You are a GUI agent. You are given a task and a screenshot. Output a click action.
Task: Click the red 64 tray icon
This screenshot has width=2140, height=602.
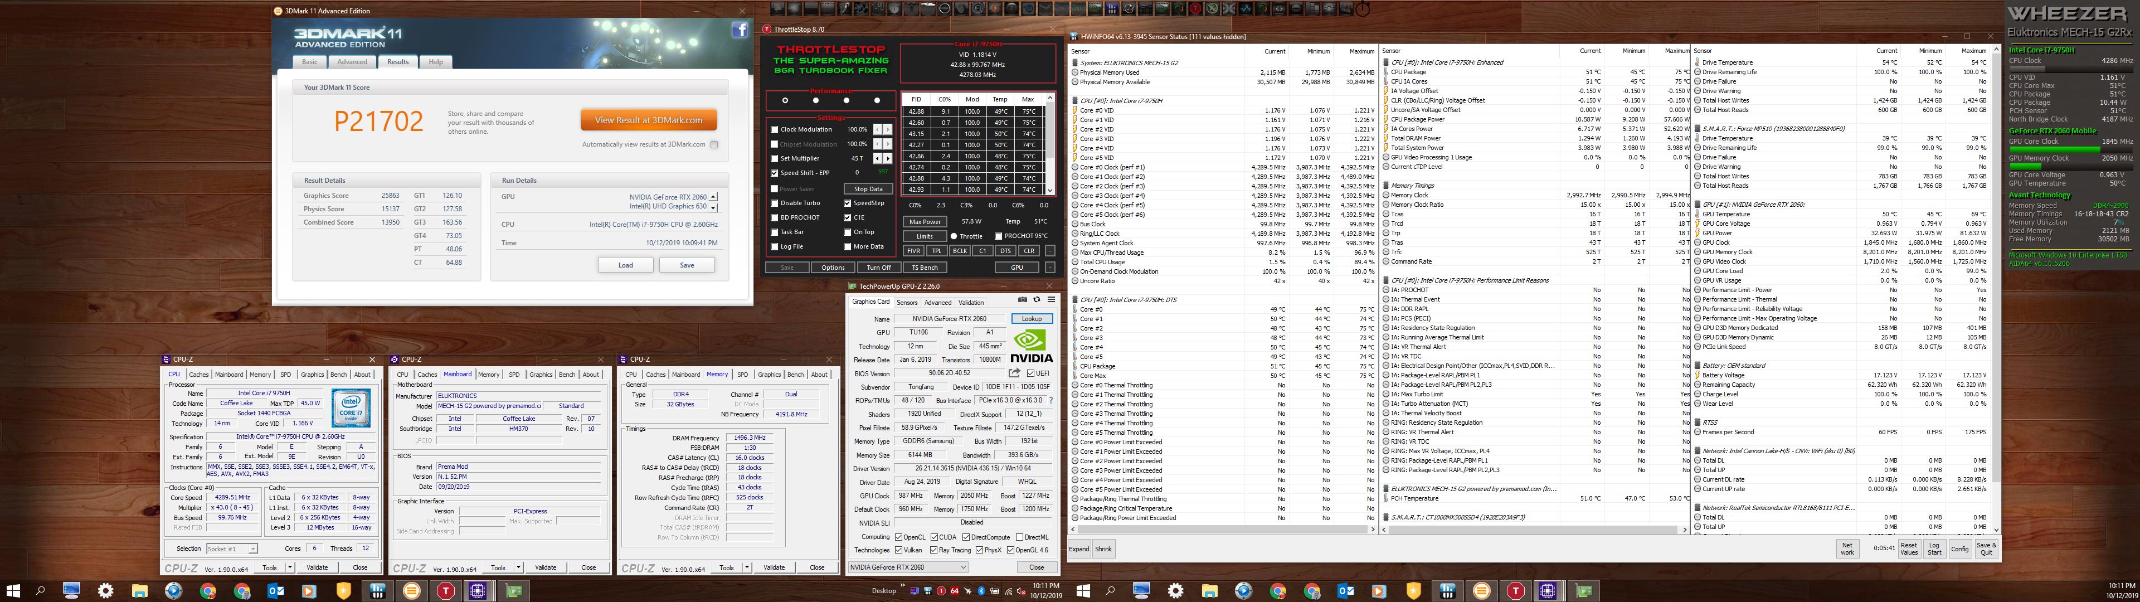click(x=955, y=591)
